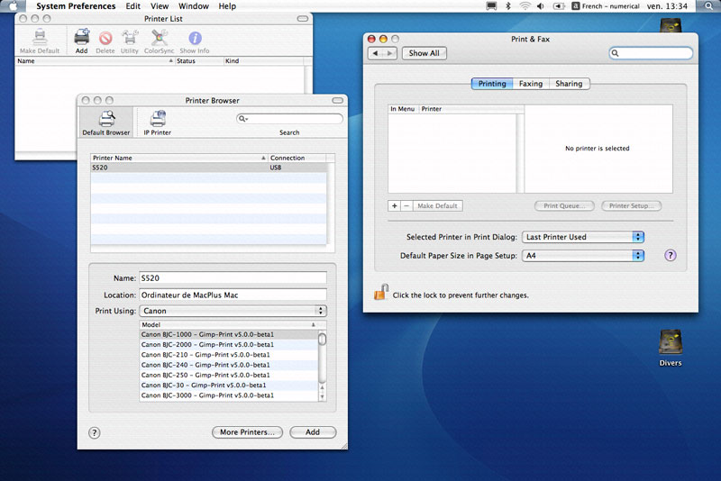Click the Location field in Printer Browser
The height and width of the screenshot is (481, 721).
(x=233, y=295)
